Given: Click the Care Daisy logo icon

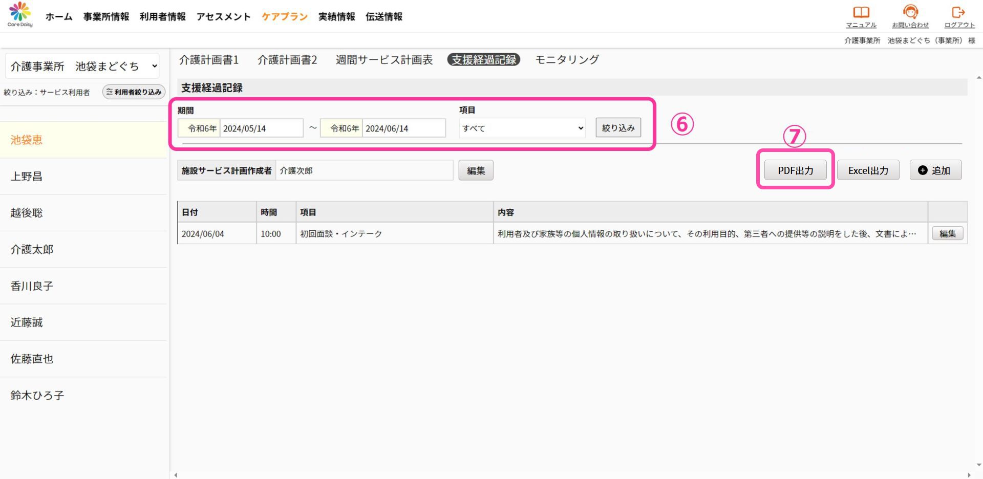Looking at the screenshot, I should (x=20, y=14).
